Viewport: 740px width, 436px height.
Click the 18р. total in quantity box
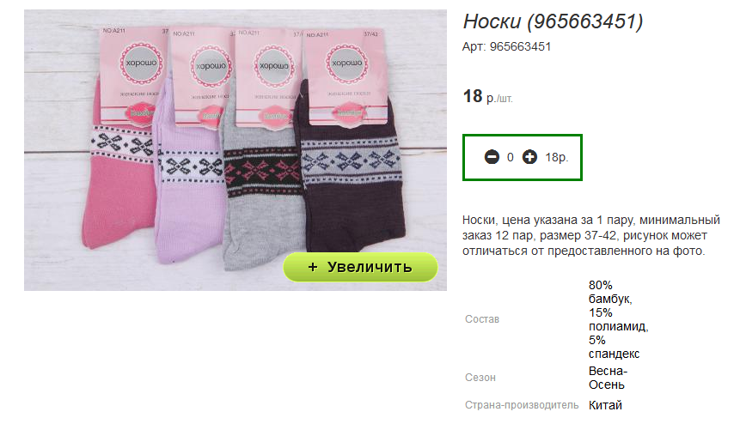point(556,157)
